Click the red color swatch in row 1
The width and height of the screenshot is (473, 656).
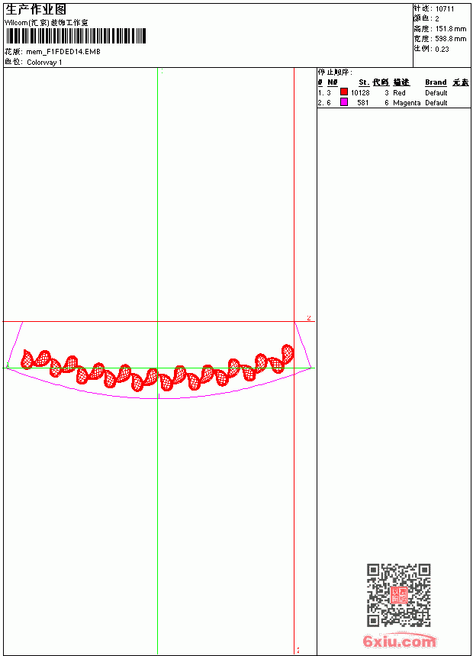[344, 92]
